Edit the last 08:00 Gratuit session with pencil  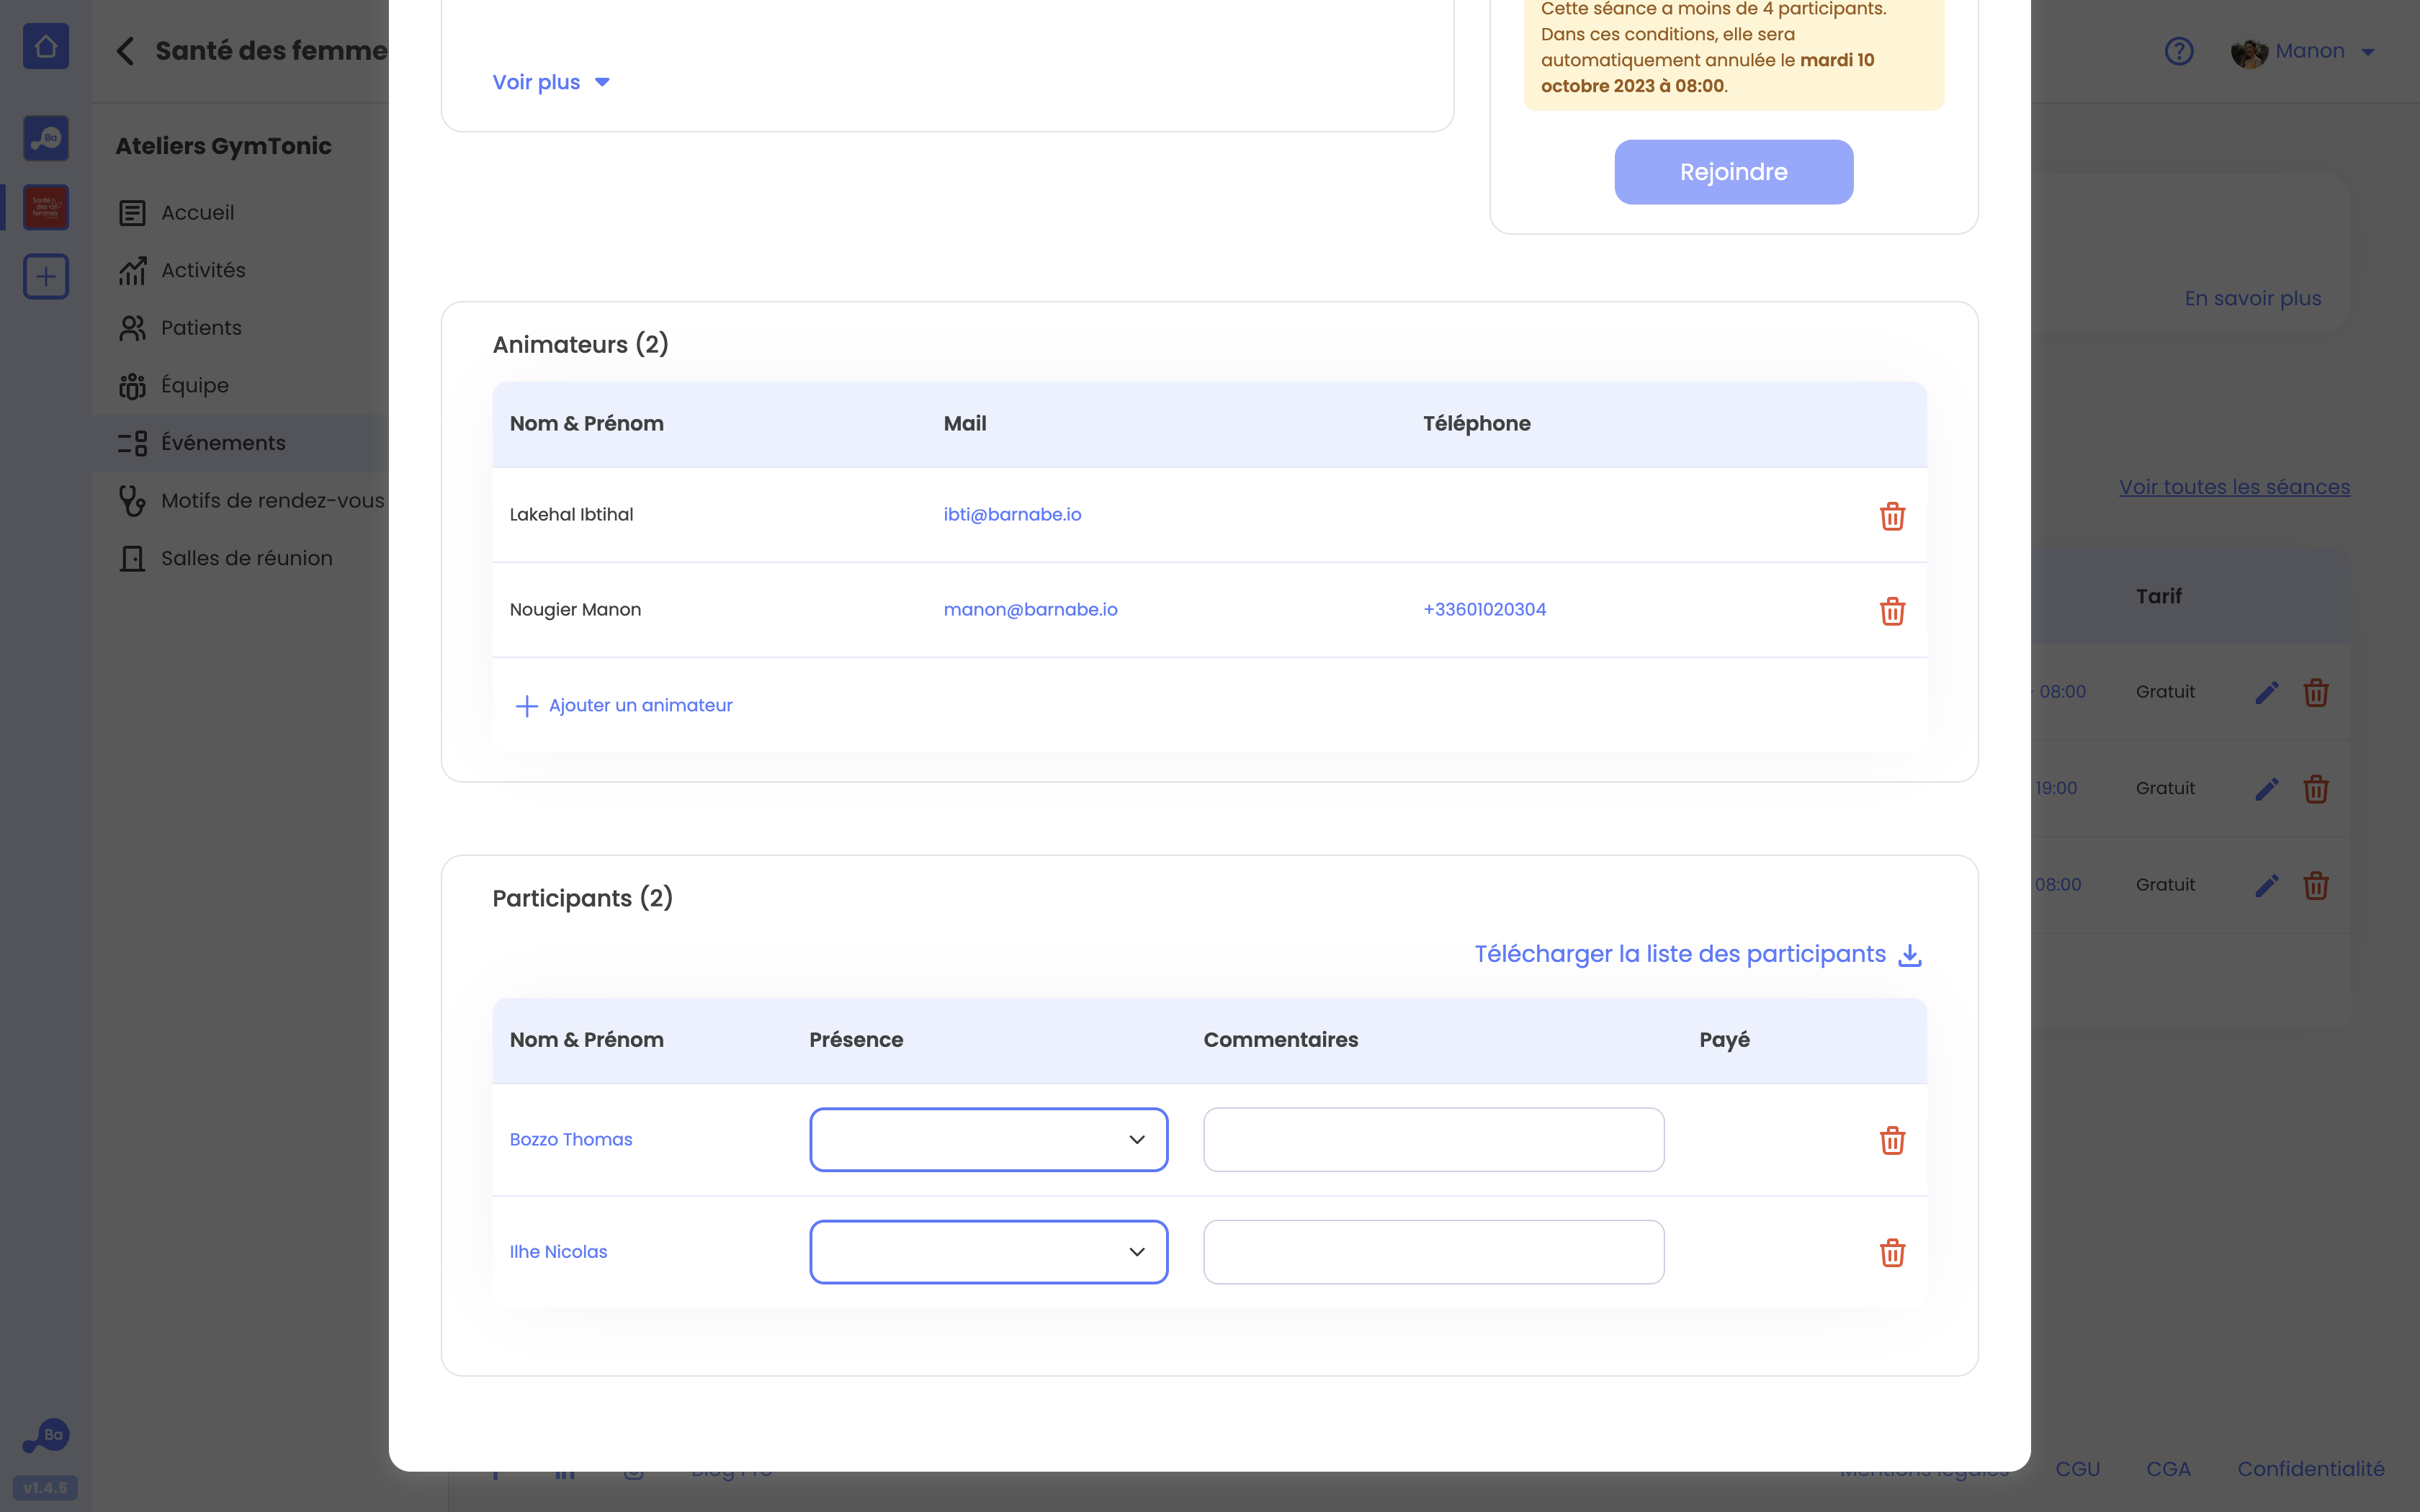click(2267, 885)
